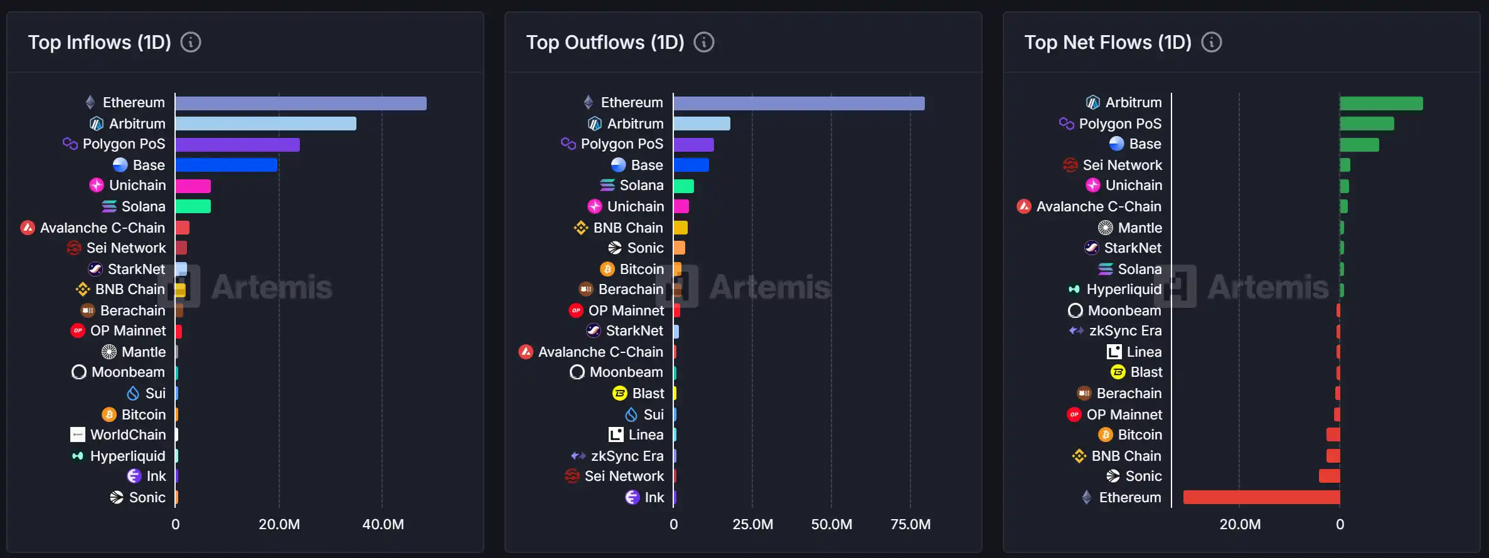Click the Ethereum inflow bar

tap(301, 103)
